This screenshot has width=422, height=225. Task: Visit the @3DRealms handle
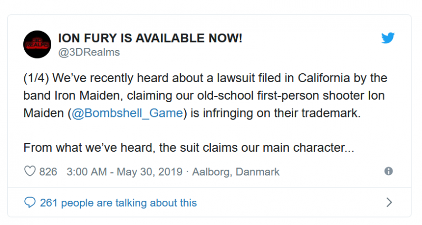tap(89, 52)
